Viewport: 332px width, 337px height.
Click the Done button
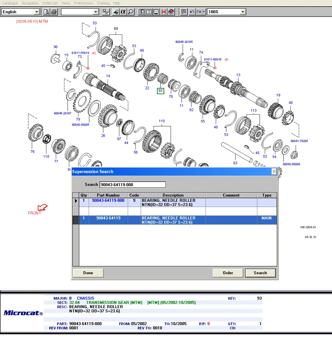pyautogui.click(x=88, y=273)
